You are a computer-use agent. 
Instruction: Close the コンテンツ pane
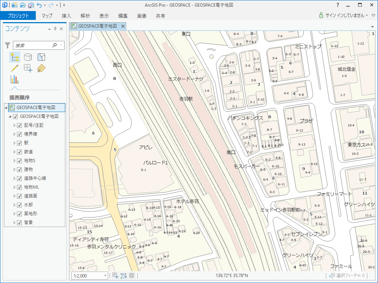61,29
